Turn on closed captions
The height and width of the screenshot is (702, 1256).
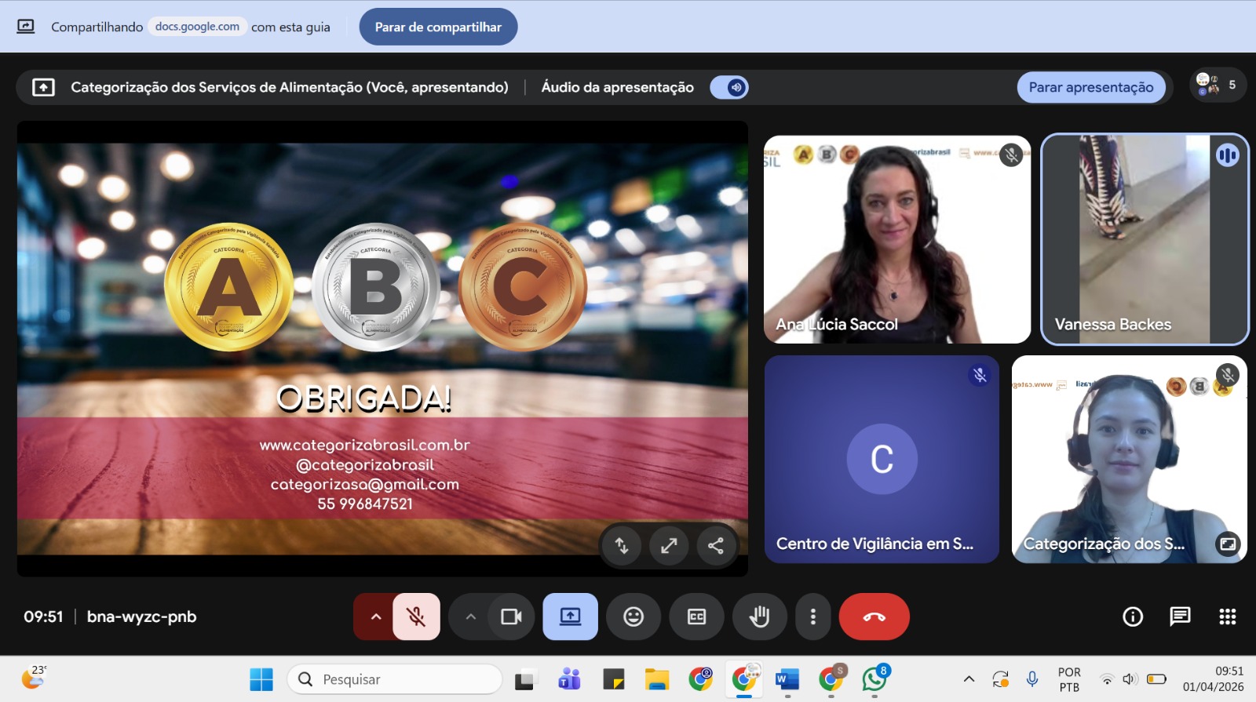tap(696, 617)
